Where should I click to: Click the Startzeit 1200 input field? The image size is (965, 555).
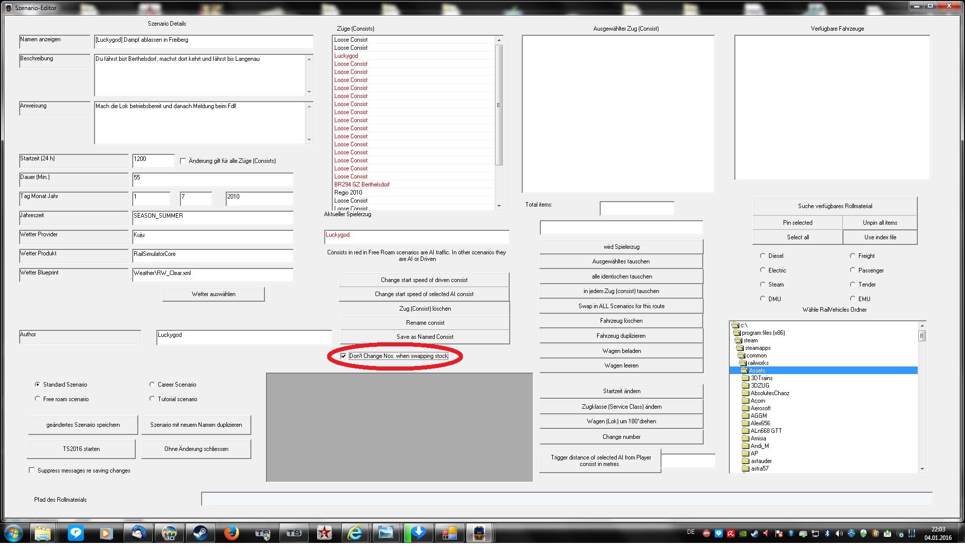(x=153, y=160)
